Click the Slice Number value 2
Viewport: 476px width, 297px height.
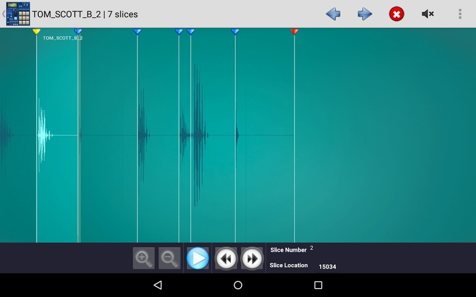point(311,248)
